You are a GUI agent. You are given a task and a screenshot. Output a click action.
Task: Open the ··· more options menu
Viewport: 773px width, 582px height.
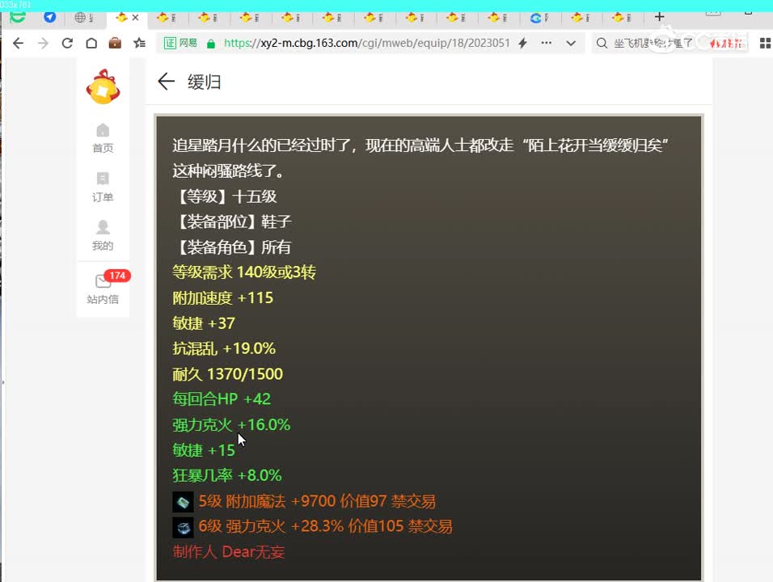[x=546, y=44]
